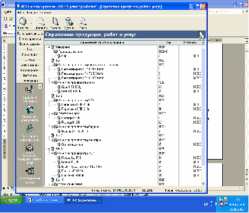Click the Delete trash bin toolbar icon

coord(69,21)
